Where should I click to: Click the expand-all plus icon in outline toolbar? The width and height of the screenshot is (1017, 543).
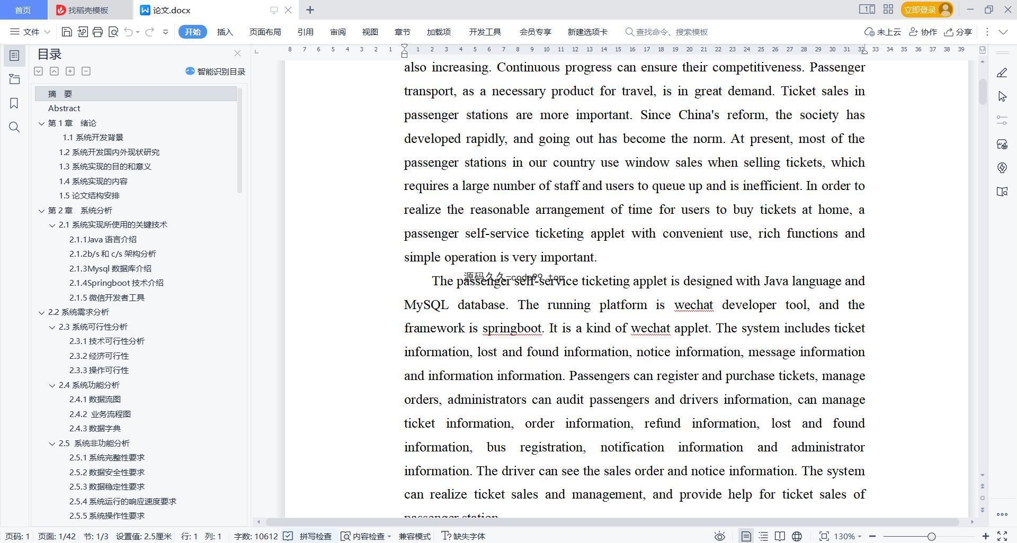[x=70, y=71]
